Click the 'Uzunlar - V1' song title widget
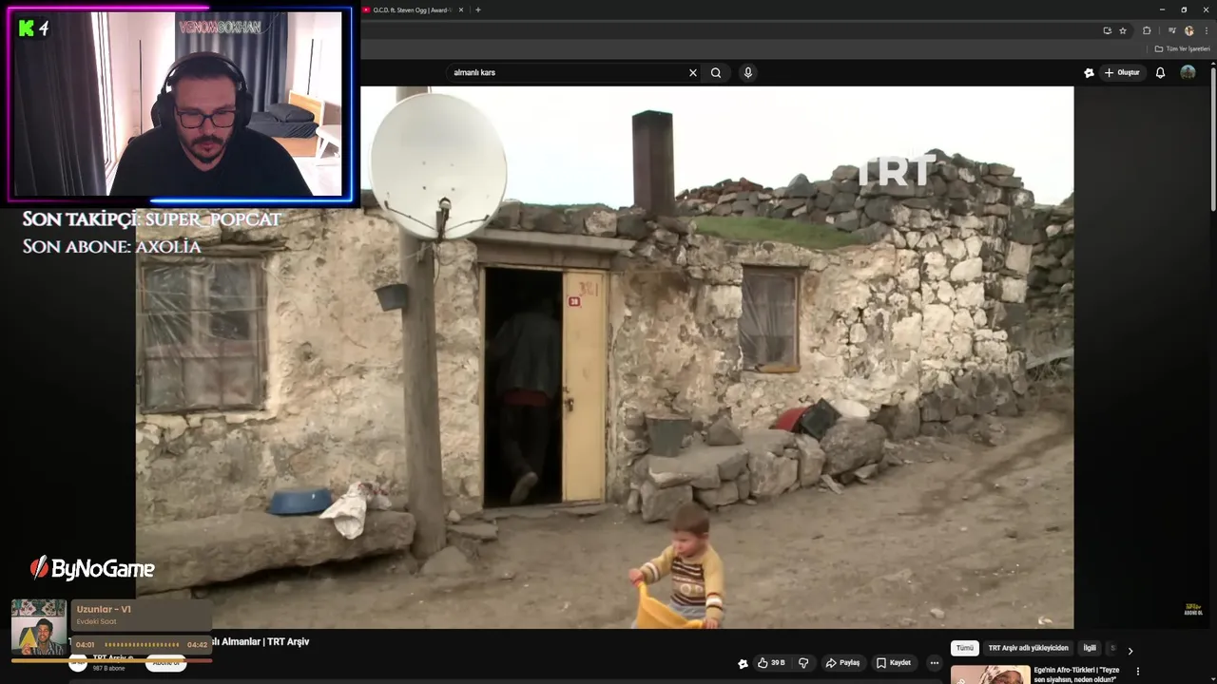The width and height of the screenshot is (1217, 684). tap(104, 610)
